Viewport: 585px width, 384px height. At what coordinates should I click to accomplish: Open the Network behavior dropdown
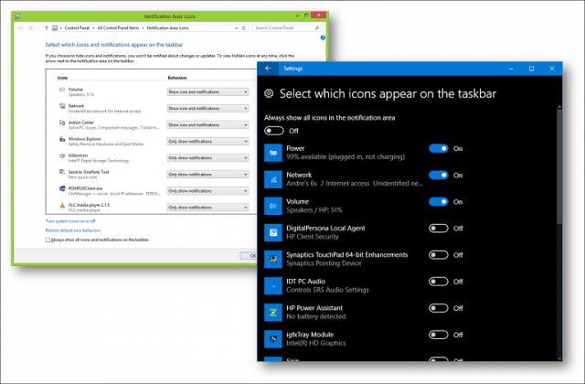pyautogui.click(x=207, y=108)
